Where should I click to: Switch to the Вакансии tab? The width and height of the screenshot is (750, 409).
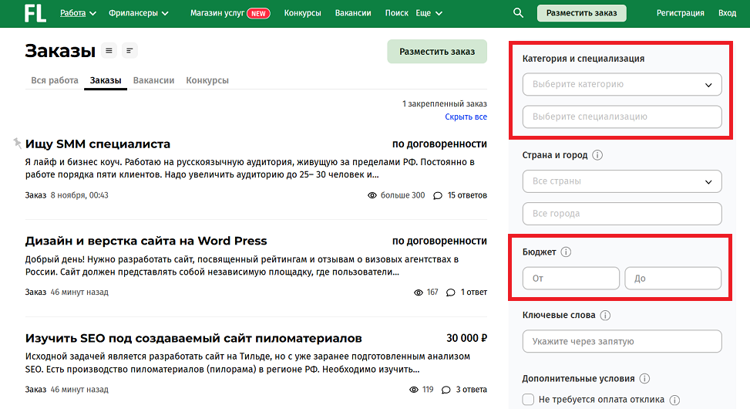153,80
